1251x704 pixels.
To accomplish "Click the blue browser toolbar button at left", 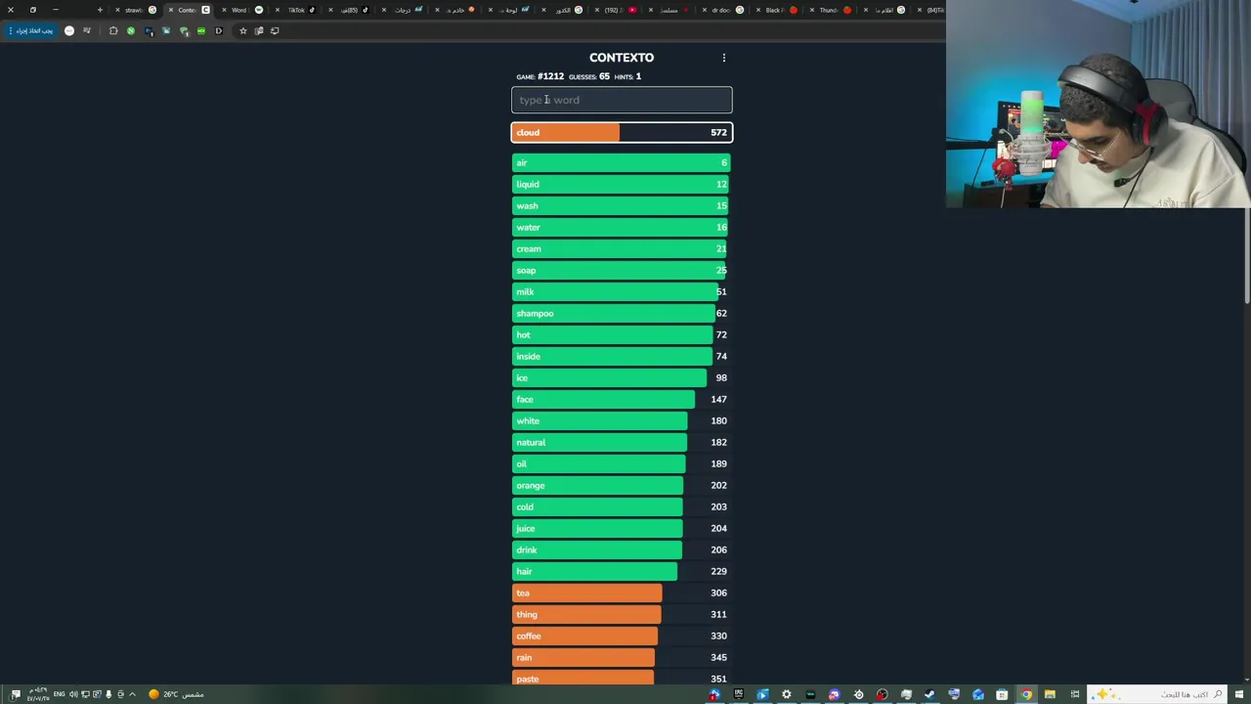I will 31,30.
